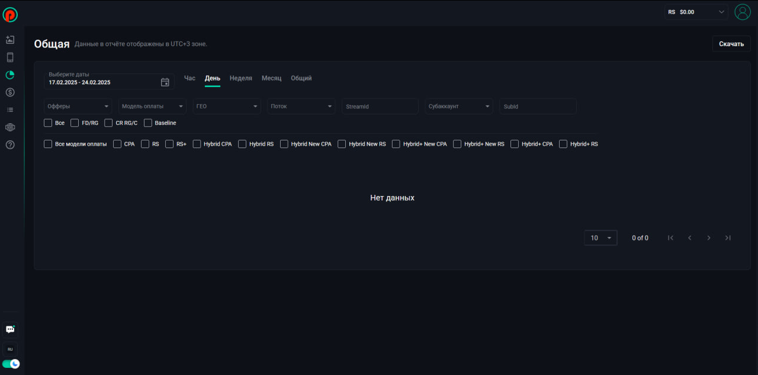Toggle the dark mode moon switch

tap(11, 364)
